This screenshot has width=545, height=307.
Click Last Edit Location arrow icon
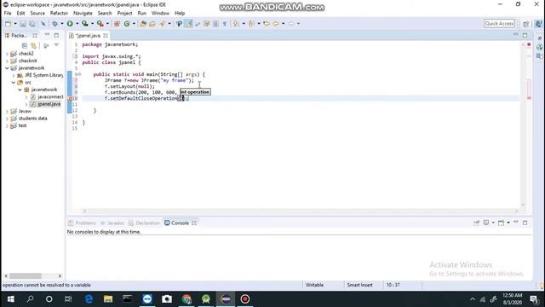pyautogui.click(x=267, y=24)
